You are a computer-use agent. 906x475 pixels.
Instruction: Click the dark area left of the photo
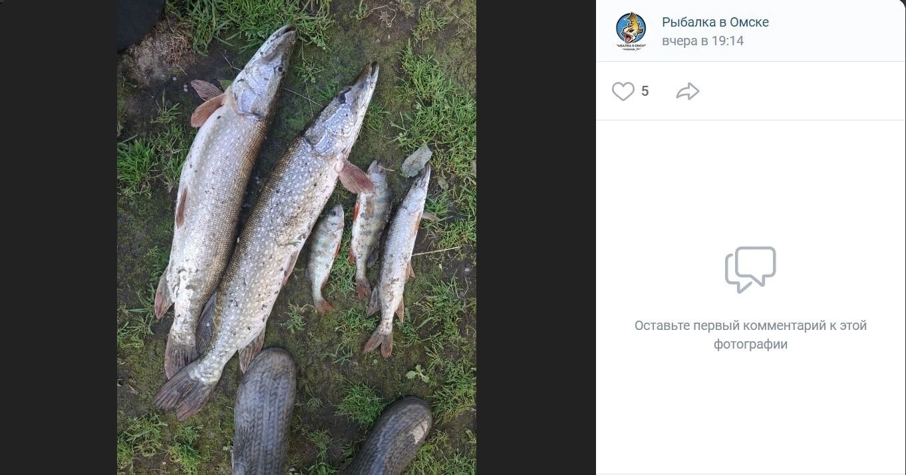(x=59, y=237)
